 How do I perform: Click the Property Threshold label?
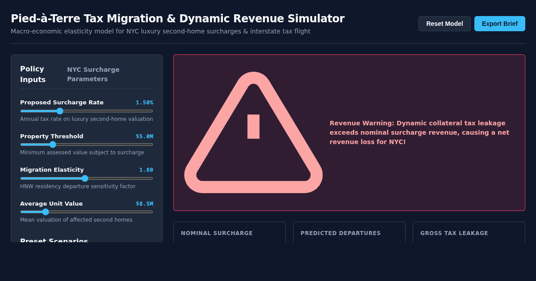(52, 136)
